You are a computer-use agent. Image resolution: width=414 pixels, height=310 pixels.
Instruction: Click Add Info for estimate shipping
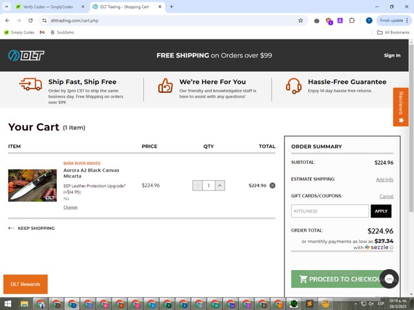[384, 180]
